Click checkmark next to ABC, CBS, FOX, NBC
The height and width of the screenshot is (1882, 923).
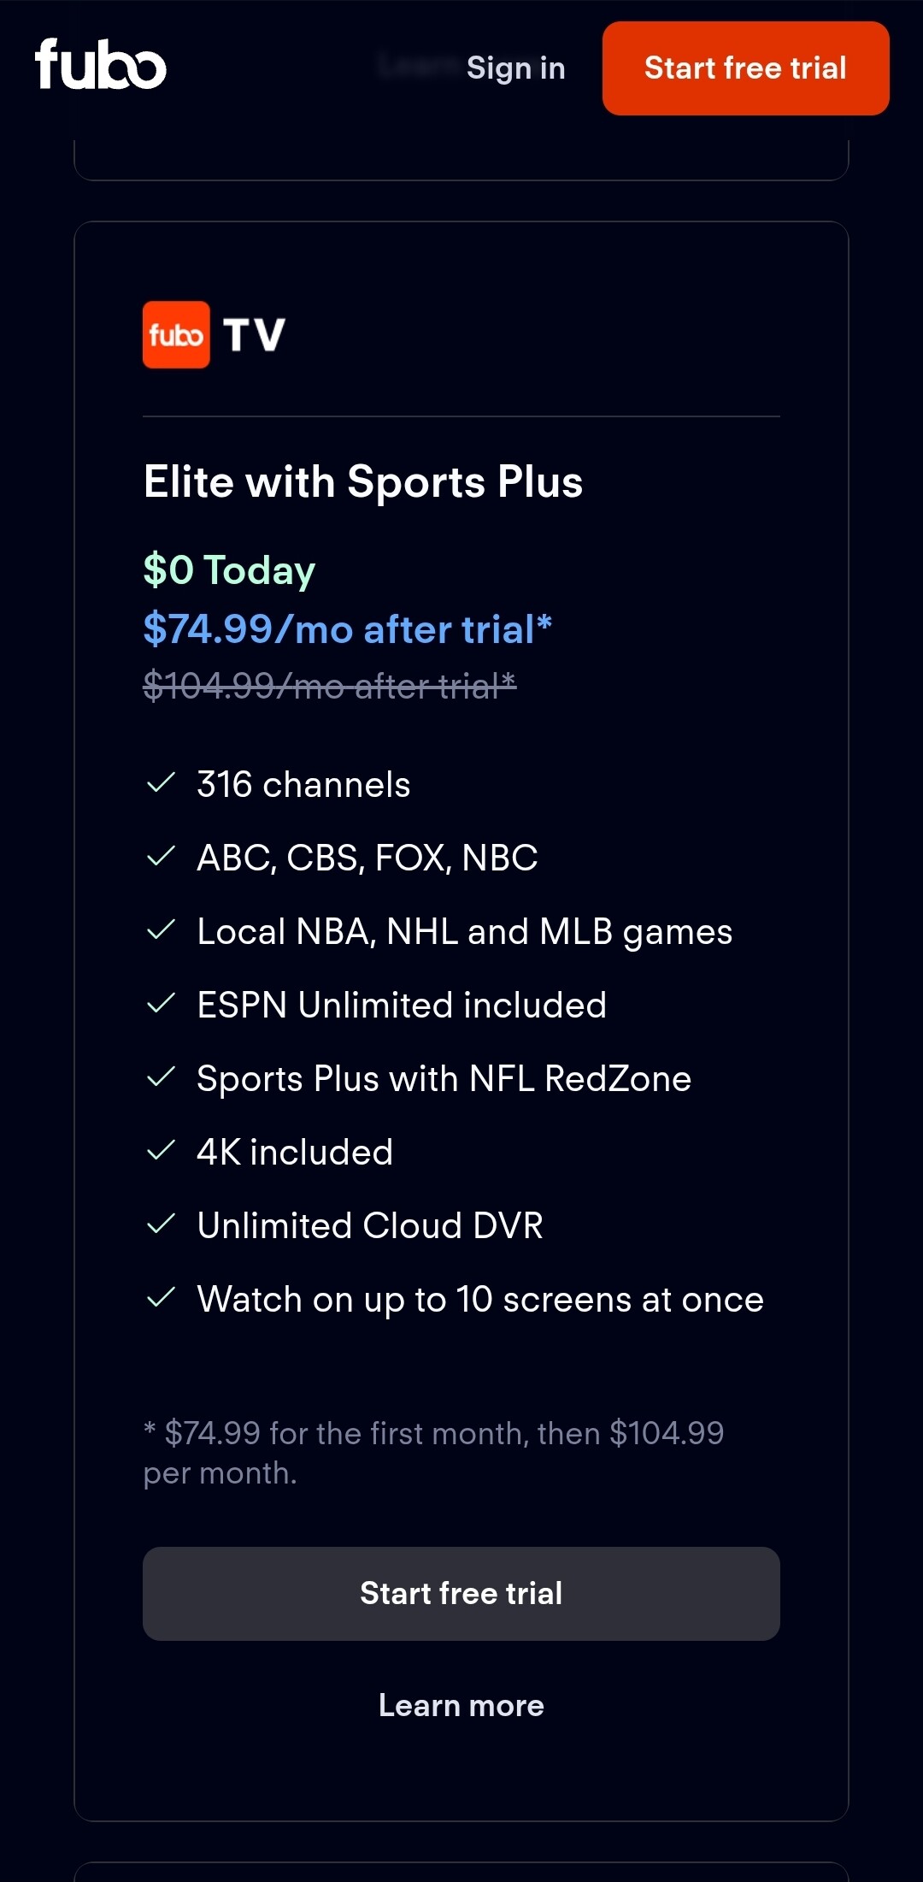(x=161, y=857)
